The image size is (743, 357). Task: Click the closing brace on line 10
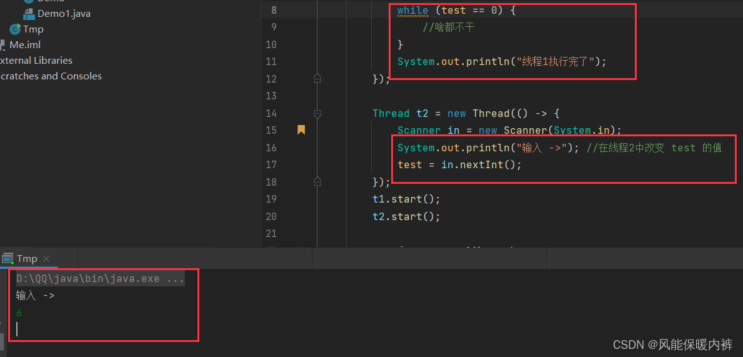(401, 44)
